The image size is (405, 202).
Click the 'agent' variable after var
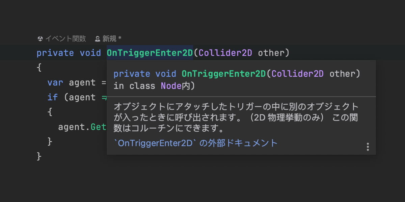(82, 82)
